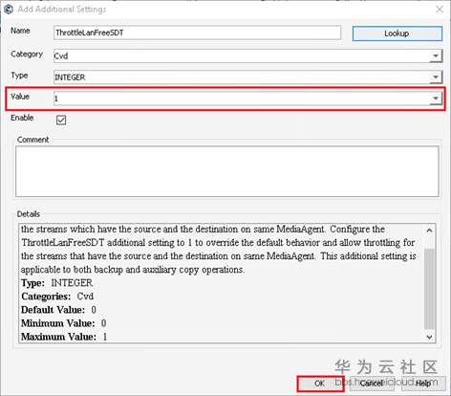Click the Details scrollbar up arrow
Screen dimensions: 451x396
pyautogui.click(x=429, y=230)
